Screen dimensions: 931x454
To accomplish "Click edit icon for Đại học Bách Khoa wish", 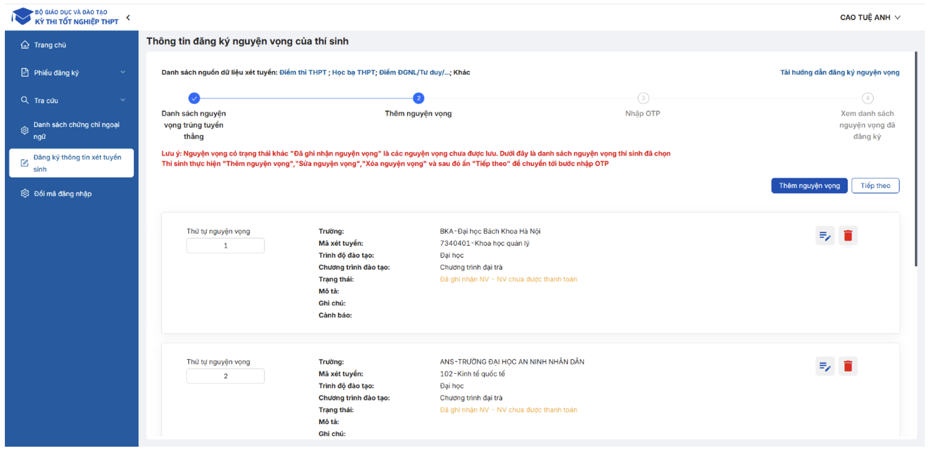I will point(825,236).
